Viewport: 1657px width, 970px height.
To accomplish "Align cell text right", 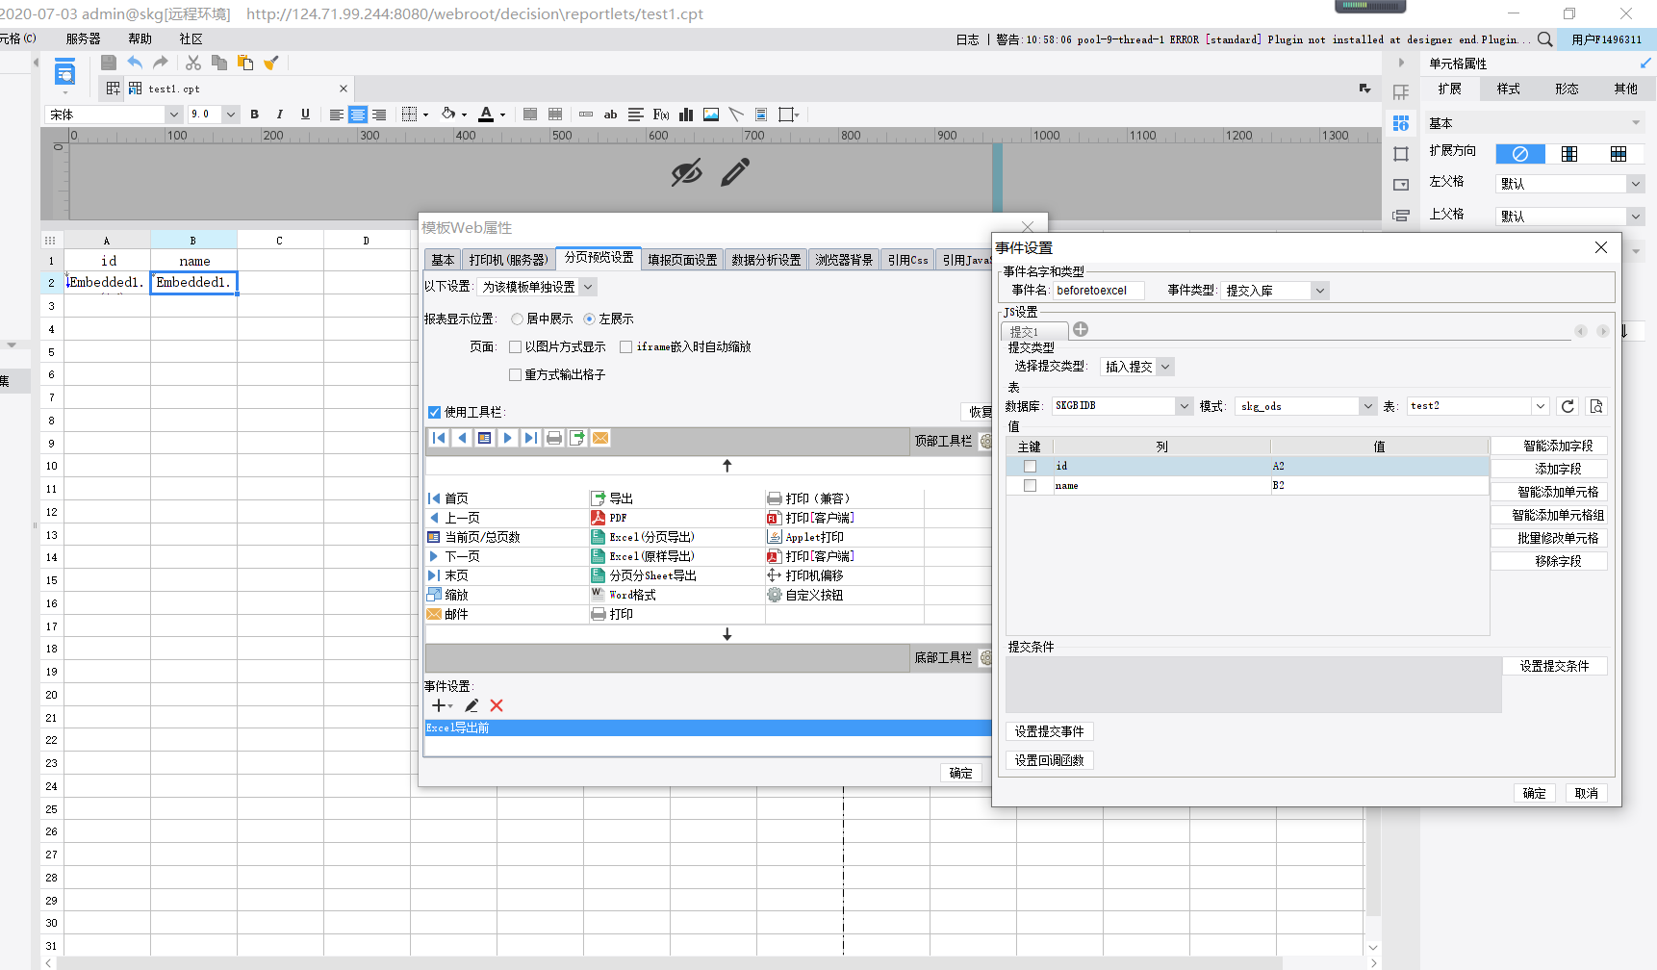I will tap(379, 115).
